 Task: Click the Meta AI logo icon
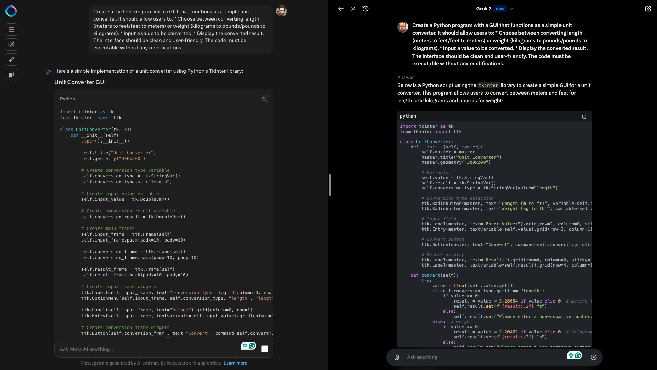pyautogui.click(x=11, y=11)
